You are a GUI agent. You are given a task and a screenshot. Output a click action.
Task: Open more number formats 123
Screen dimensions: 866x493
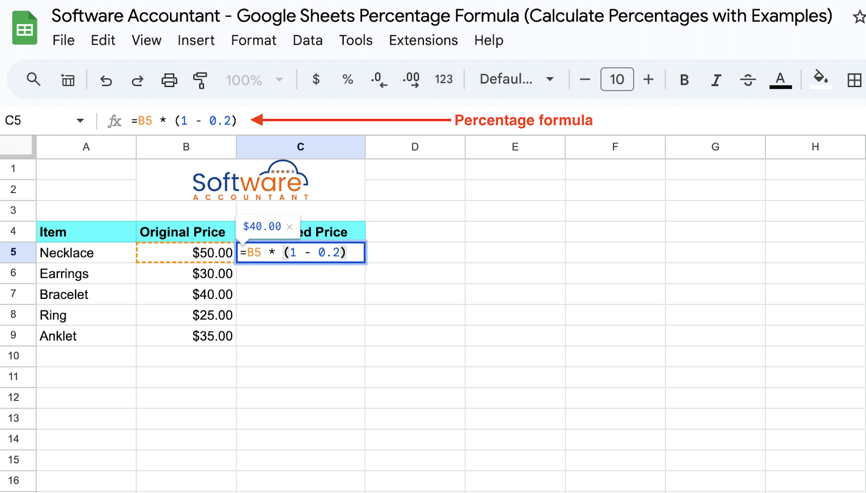(x=444, y=79)
